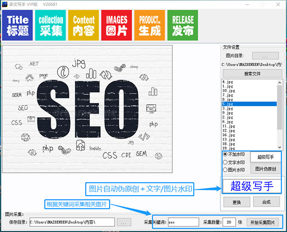Click the 更换 button
This screenshot has width=287, height=232.
[x=237, y=202]
